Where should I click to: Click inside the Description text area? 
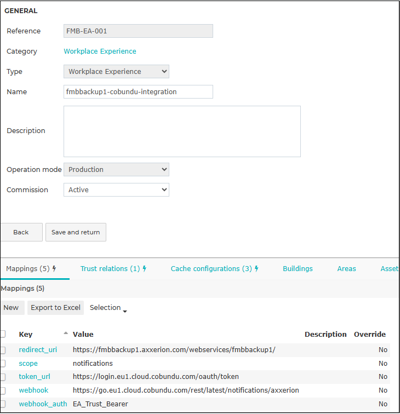pyautogui.click(x=182, y=131)
